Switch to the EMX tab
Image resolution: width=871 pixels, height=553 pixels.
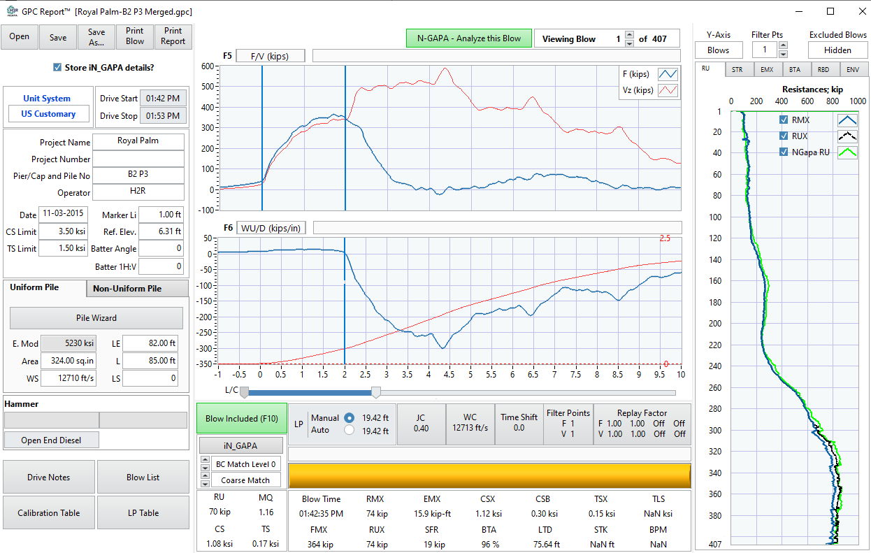pyautogui.click(x=768, y=69)
